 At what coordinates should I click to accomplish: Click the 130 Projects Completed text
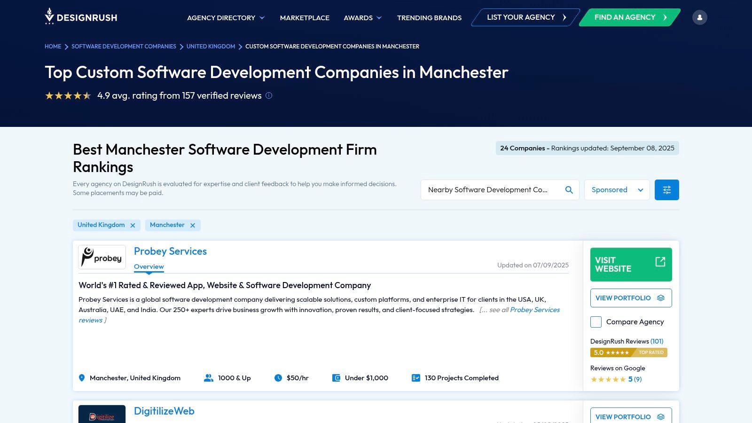point(462,378)
